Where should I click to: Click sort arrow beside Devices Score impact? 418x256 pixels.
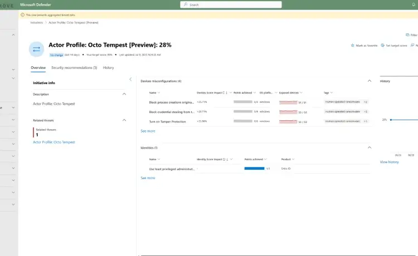(x=227, y=92)
